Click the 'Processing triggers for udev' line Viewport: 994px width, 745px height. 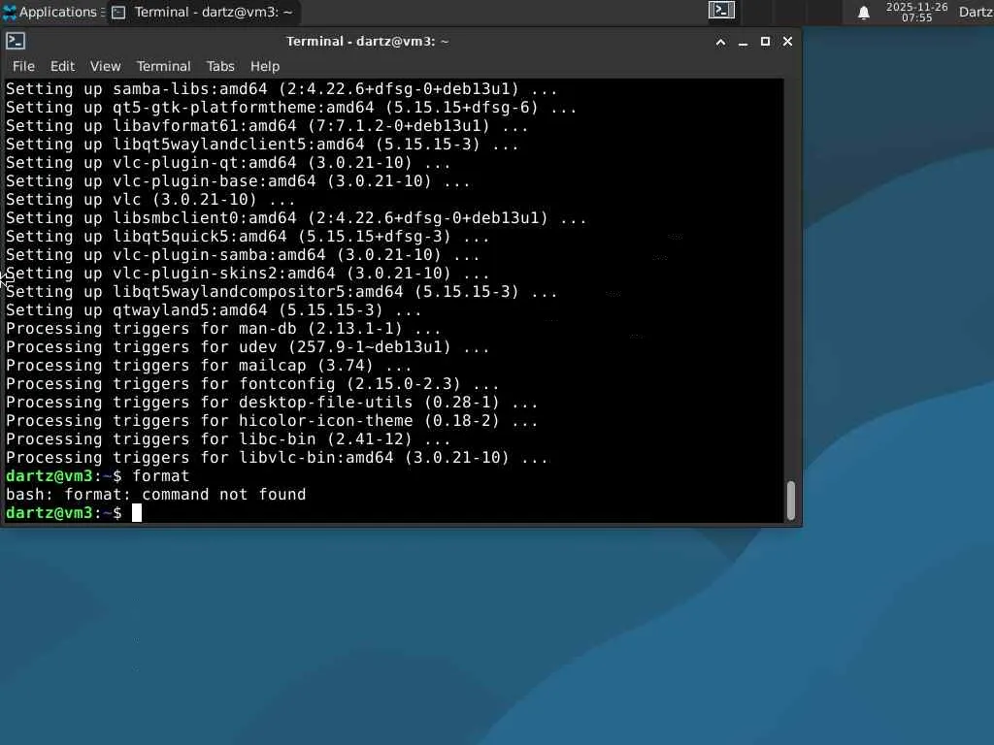[x=248, y=347]
